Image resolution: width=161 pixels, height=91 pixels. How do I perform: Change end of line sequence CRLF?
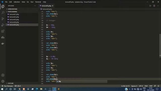pyautogui.click(x=146, y=86)
